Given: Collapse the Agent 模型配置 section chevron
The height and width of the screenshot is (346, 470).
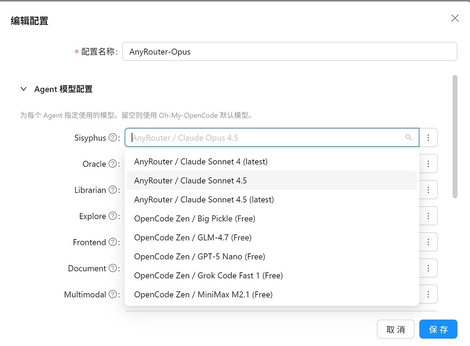Looking at the screenshot, I should pos(24,89).
